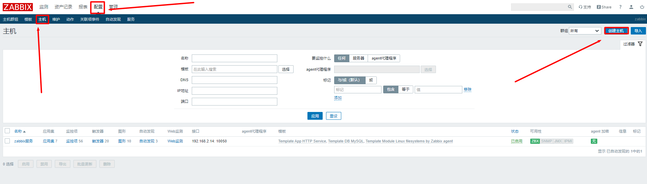Focus the IP地址 filter input

point(234,91)
